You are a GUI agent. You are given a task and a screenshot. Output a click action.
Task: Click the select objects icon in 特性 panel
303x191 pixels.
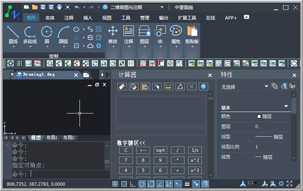click(x=284, y=86)
